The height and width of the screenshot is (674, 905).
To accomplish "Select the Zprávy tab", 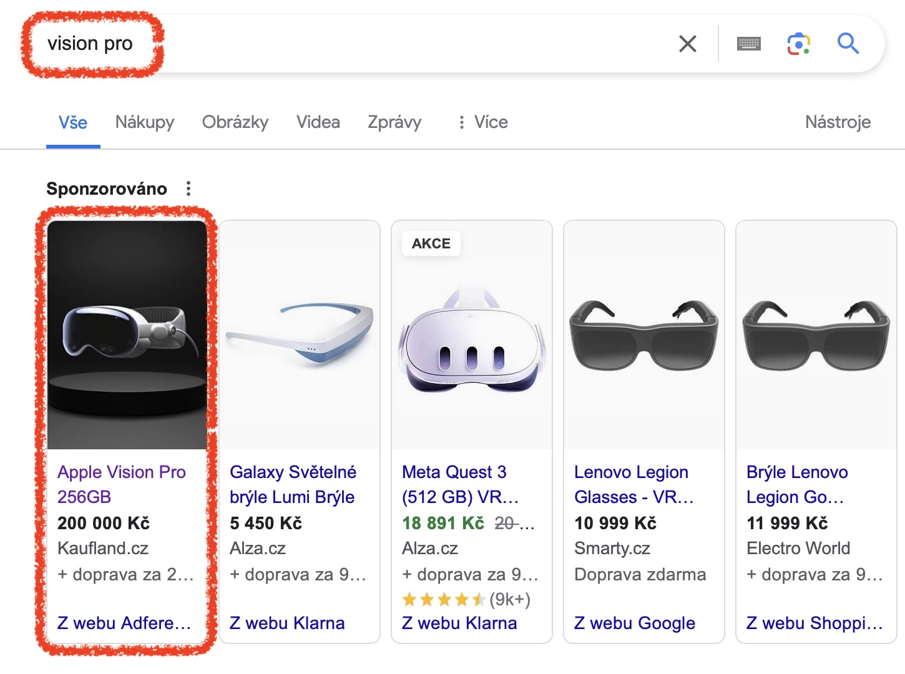I will point(394,122).
